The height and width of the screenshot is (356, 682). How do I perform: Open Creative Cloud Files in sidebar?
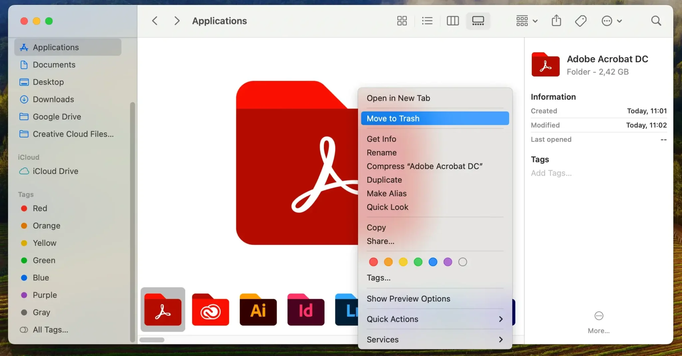(x=68, y=134)
